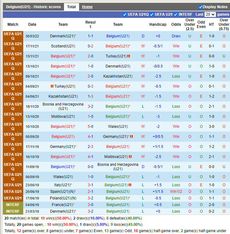Viewport: 230px width, 234px height.
Task: Click the green INTERF label for 04/06/19
Action: coord(13,205)
